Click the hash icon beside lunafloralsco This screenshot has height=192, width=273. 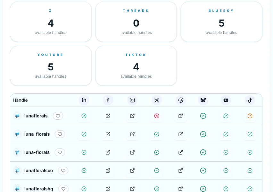tap(17, 171)
